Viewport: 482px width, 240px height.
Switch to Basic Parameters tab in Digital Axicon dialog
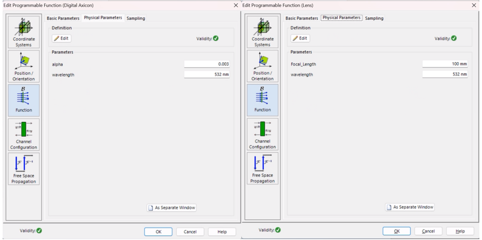click(x=63, y=18)
